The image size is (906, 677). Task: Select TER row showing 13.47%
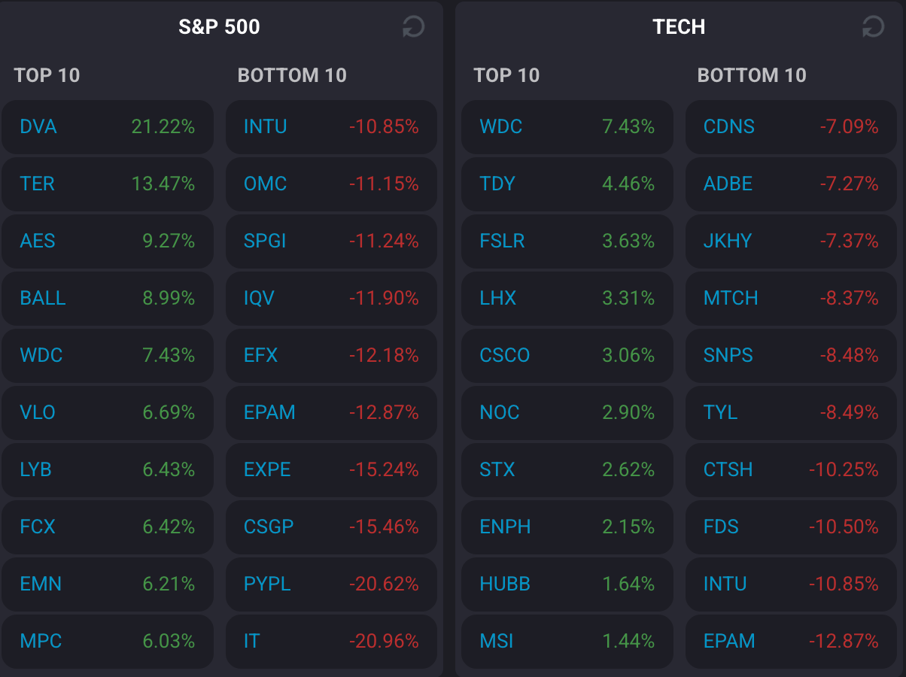click(108, 184)
